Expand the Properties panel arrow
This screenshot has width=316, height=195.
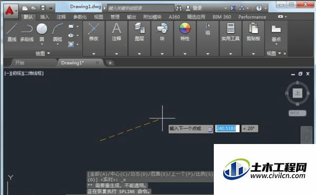185,54
